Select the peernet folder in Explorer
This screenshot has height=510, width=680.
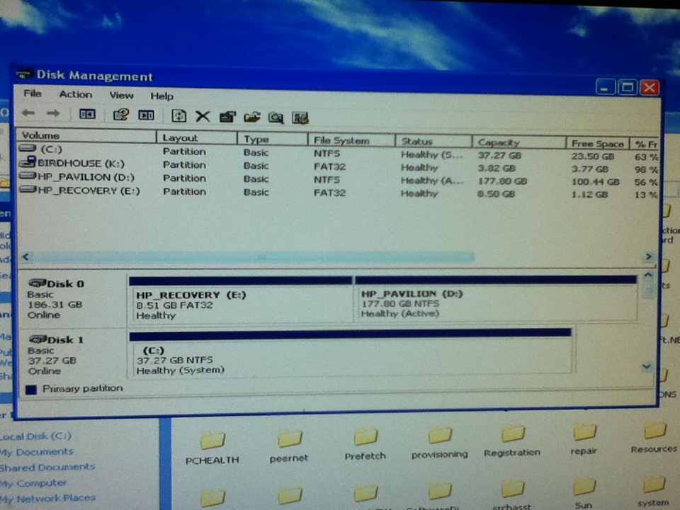click(289, 446)
